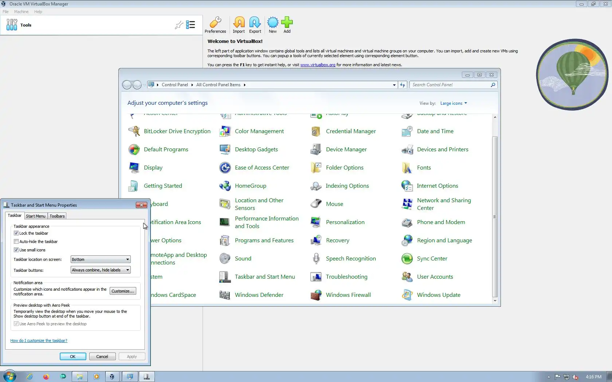Viewport: 612px width, 382px height.
Task: Open the How do I customize the taskbar link
Action: click(x=39, y=341)
